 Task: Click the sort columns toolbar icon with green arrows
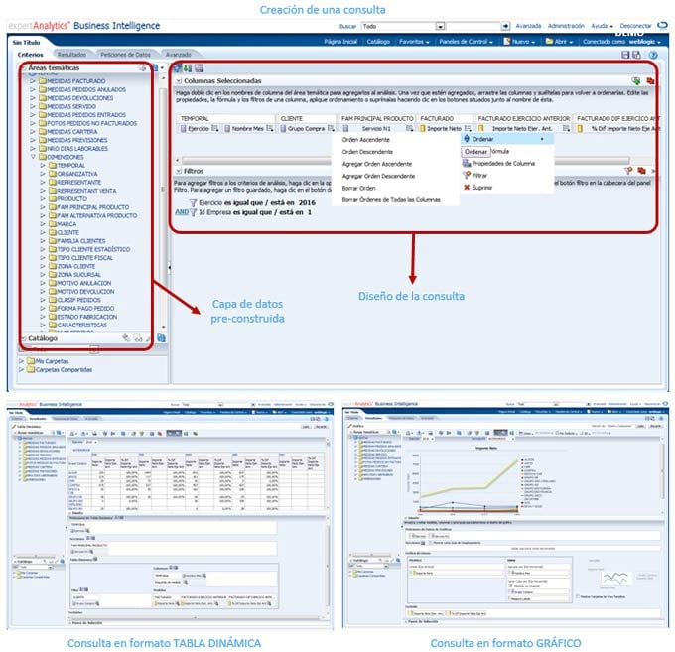coord(188,68)
